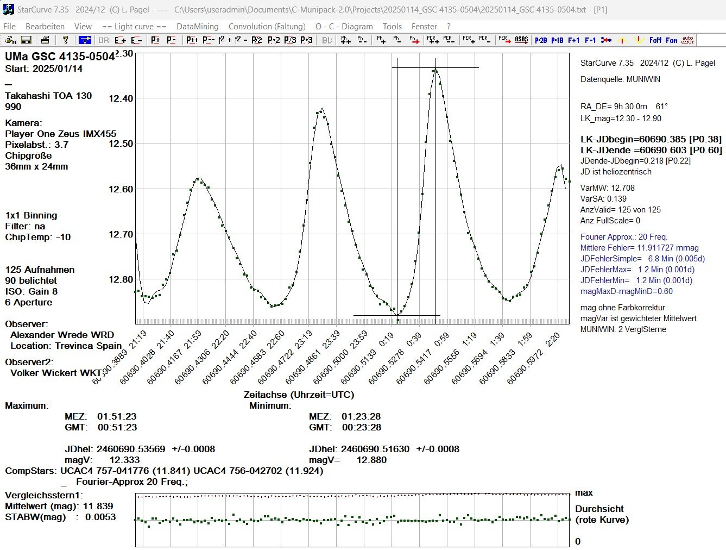Click the Takahashi TOA 130 telescope label
The image size is (726, 550).
point(48,96)
